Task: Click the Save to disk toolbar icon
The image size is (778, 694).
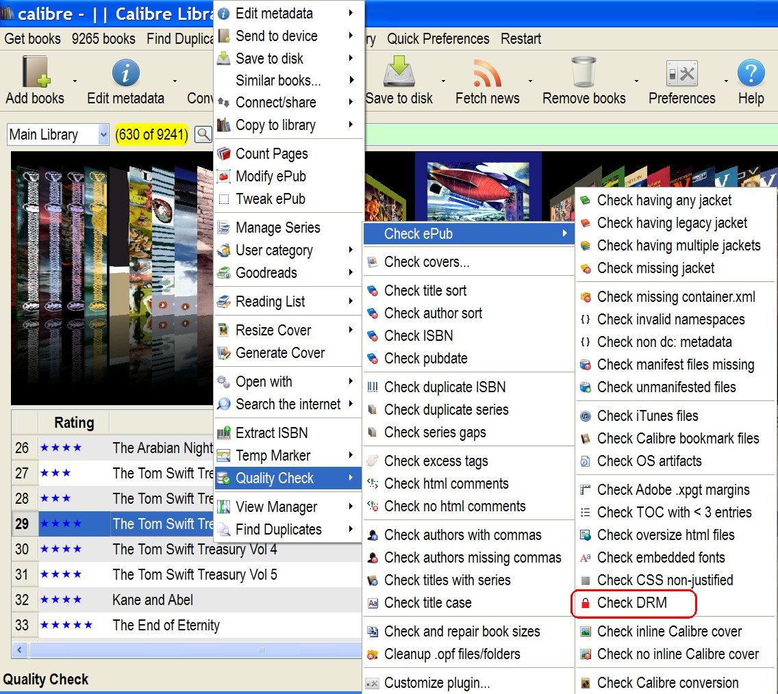Action: coord(399,73)
